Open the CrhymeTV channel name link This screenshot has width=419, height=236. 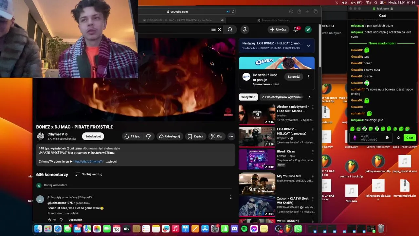click(56, 134)
